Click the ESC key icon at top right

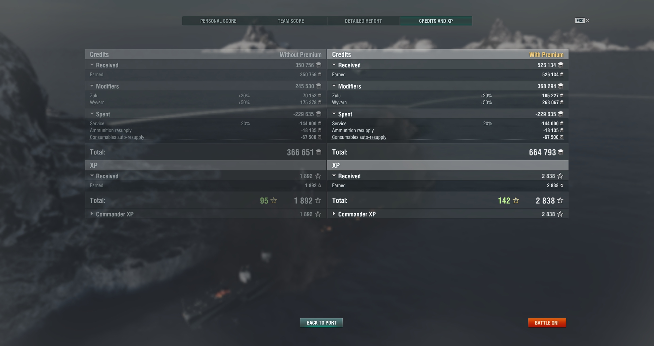pyautogui.click(x=580, y=21)
